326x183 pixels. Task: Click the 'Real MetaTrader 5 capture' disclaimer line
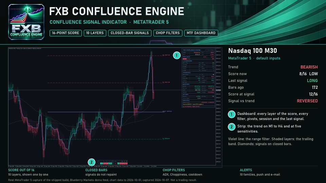[x=102, y=180]
